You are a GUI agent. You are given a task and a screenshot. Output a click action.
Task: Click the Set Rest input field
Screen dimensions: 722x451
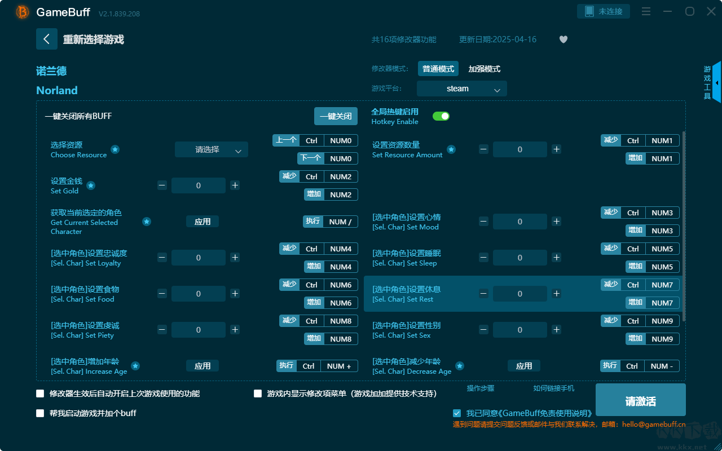coord(520,294)
